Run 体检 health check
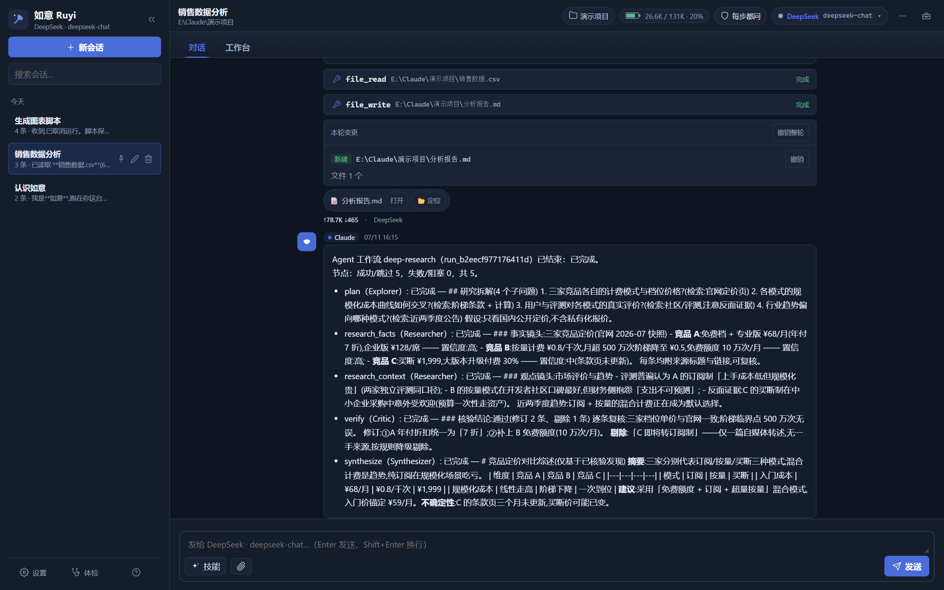 click(x=85, y=573)
